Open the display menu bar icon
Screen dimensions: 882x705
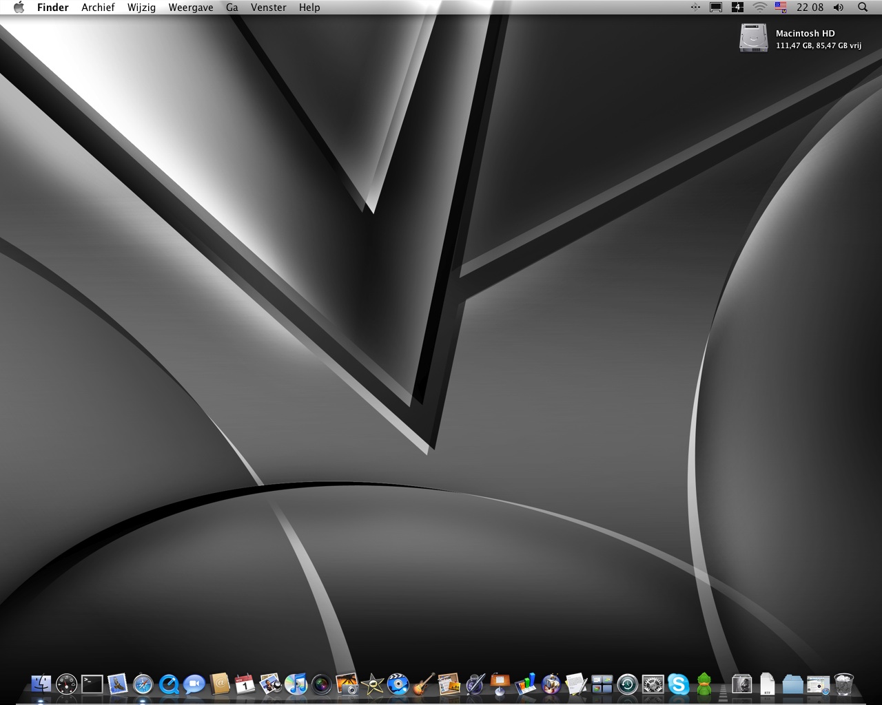(x=716, y=8)
